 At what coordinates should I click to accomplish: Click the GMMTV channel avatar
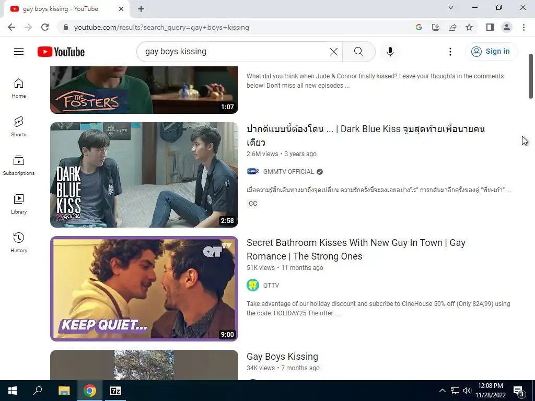point(253,171)
